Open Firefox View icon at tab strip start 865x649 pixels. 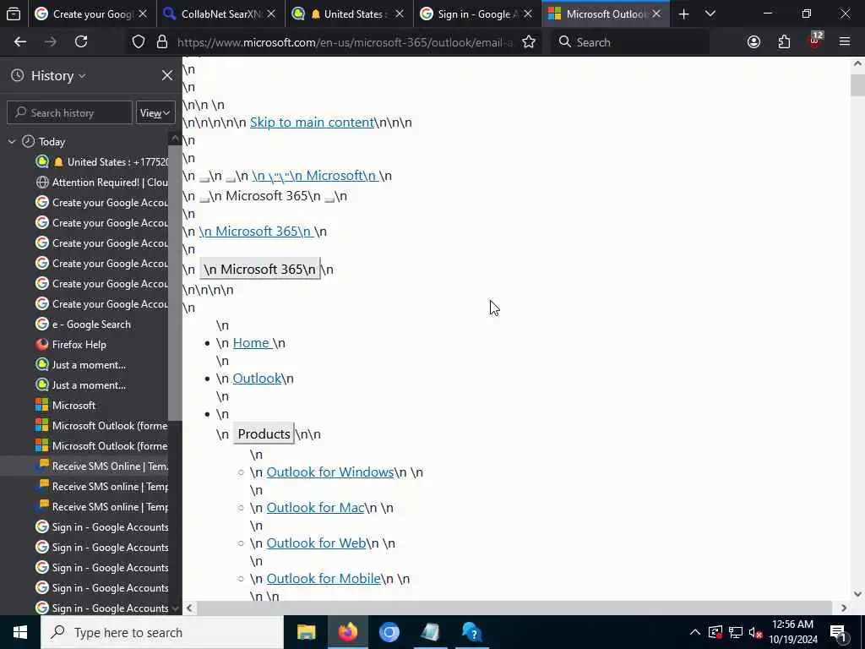point(14,14)
